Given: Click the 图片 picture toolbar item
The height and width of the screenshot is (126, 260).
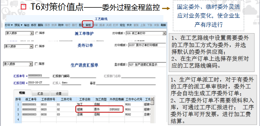Looking at the screenshot, I should point(81,25).
